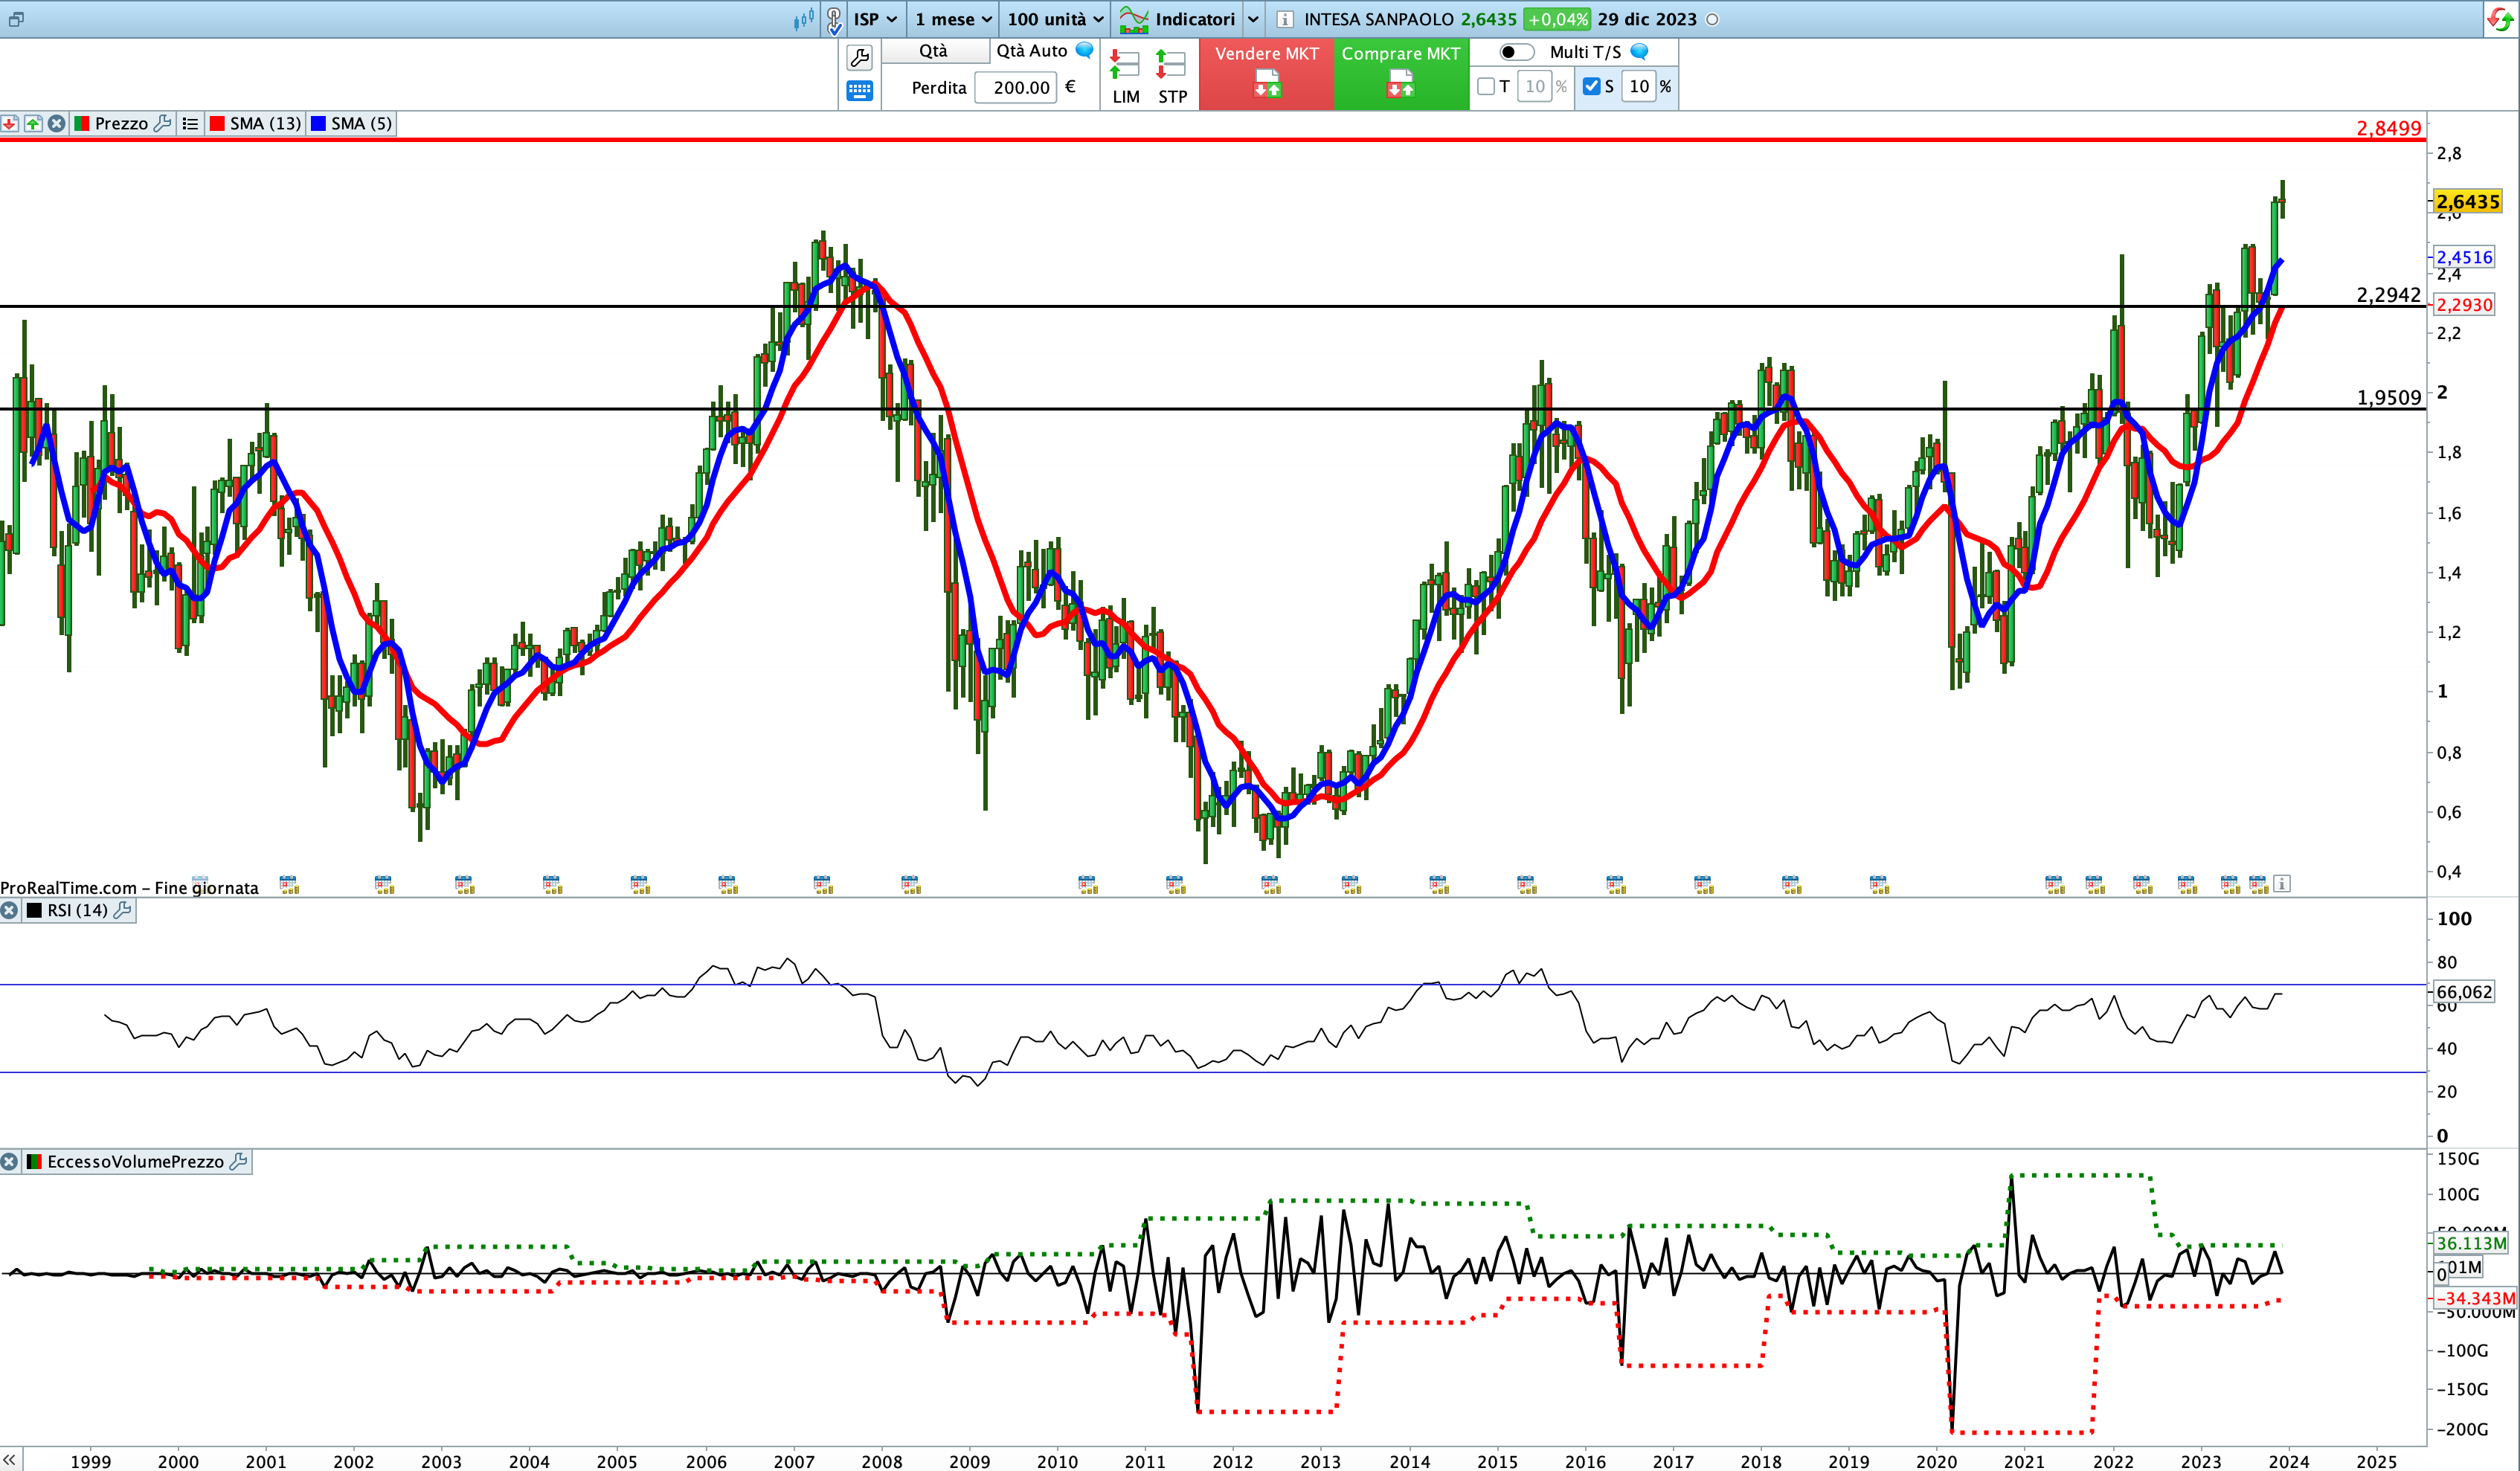2520x1471 pixels.
Task: Click the restore window icon at top-left
Action: (x=16, y=19)
